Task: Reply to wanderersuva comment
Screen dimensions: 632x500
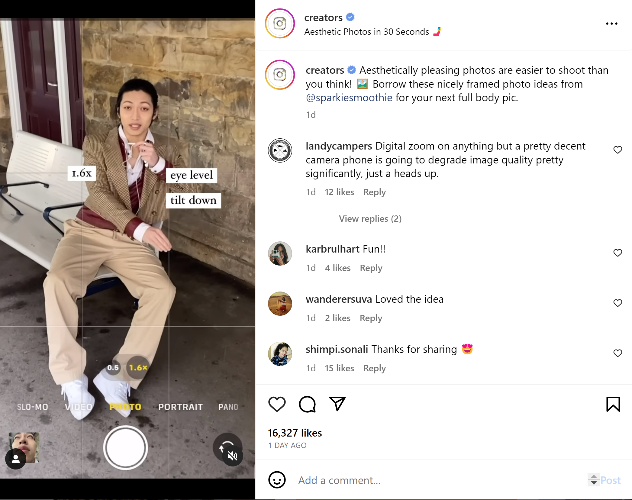Action: click(x=371, y=318)
